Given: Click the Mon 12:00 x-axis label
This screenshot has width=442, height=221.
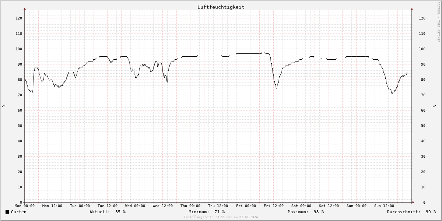Looking at the screenshot, I should (x=52, y=206).
